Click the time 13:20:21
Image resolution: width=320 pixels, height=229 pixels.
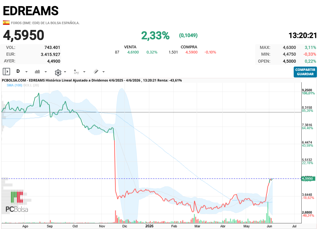[x=303, y=35]
